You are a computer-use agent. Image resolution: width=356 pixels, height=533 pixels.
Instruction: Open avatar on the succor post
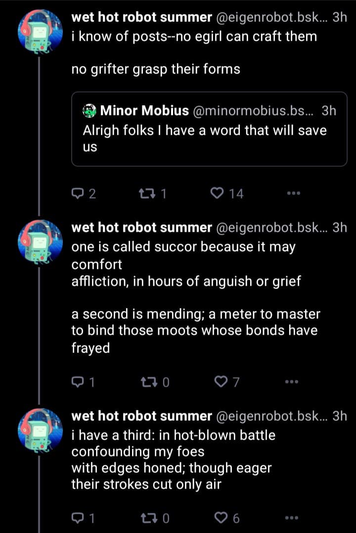[39, 241]
